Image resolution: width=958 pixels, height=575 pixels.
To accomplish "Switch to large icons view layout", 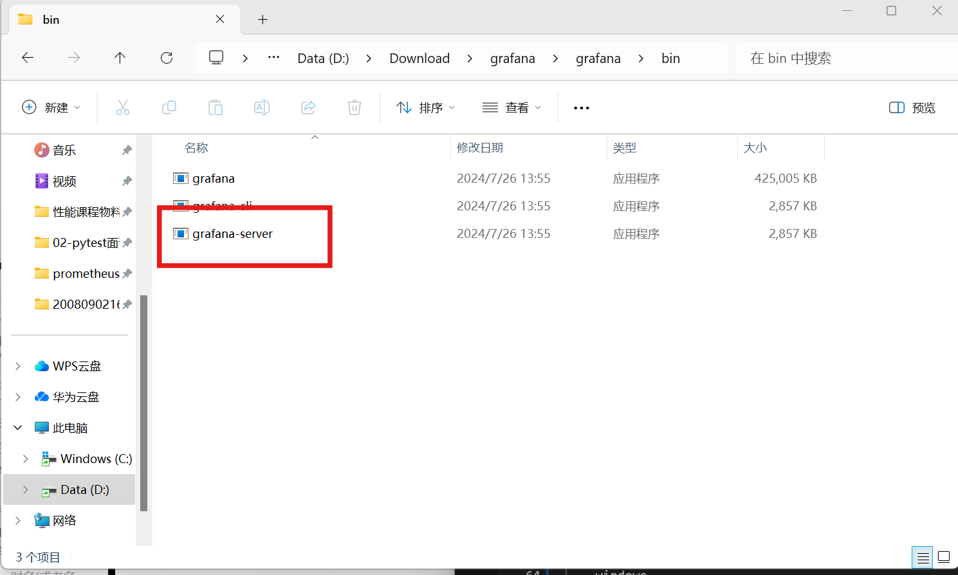I will tap(944, 558).
